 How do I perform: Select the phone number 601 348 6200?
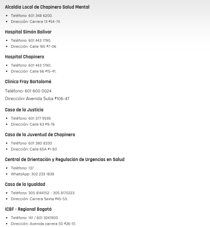point(41,16)
